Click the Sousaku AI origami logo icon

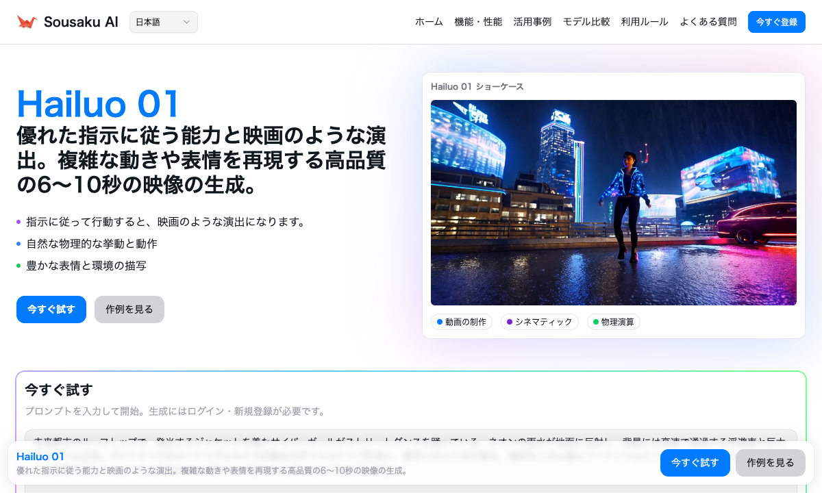click(27, 21)
